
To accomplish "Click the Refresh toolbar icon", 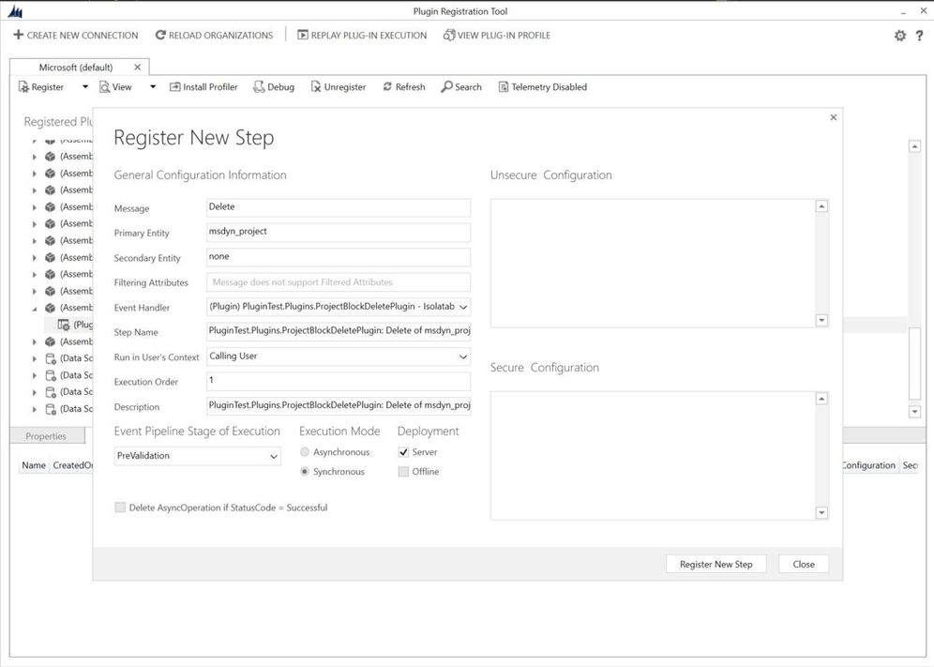I will coord(388,87).
